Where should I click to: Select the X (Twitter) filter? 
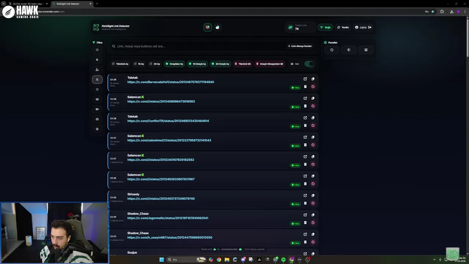(x=97, y=80)
